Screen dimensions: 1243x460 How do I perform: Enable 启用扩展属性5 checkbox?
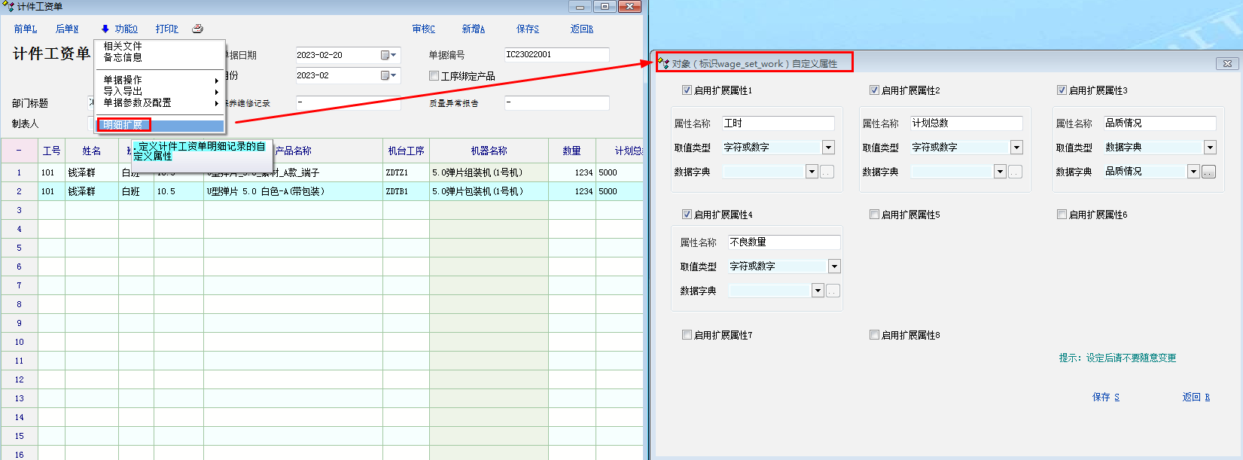click(x=874, y=215)
